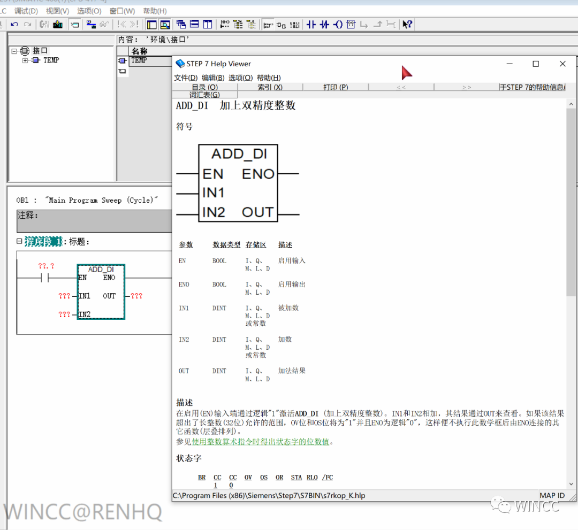Click the << previous topic button
Image resolution: width=578 pixels, height=530 pixels.
(401, 87)
